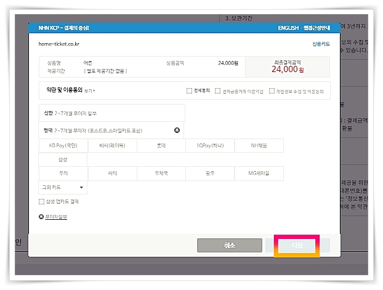Choose the 우리 card
This screenshot has height=290, width=383.
point(63,174)
